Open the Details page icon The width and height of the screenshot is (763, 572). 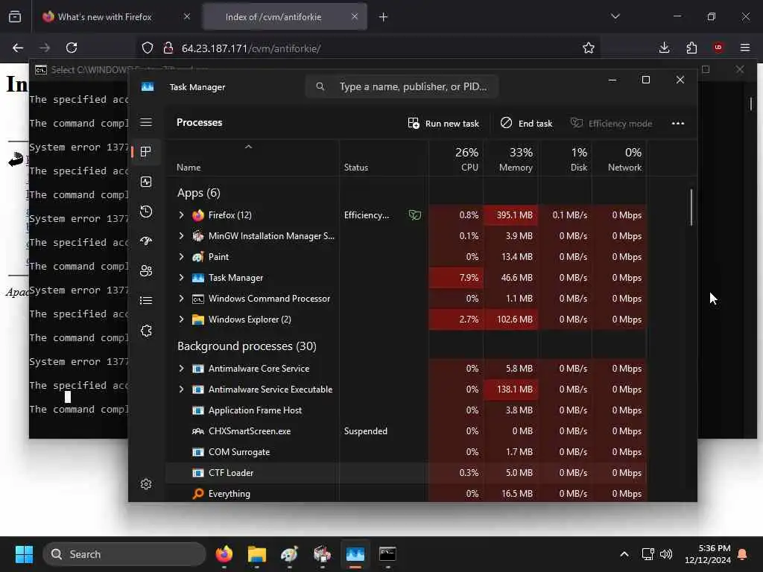click(x=146, y=301)
